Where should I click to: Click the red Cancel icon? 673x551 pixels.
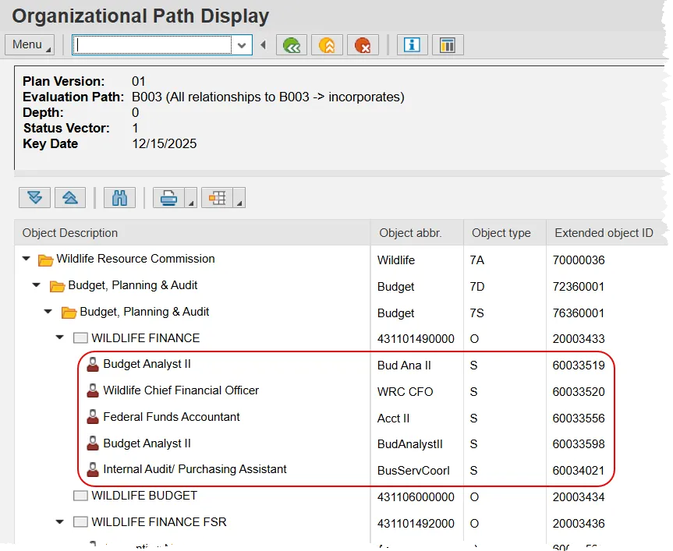[x=362, y=45]
